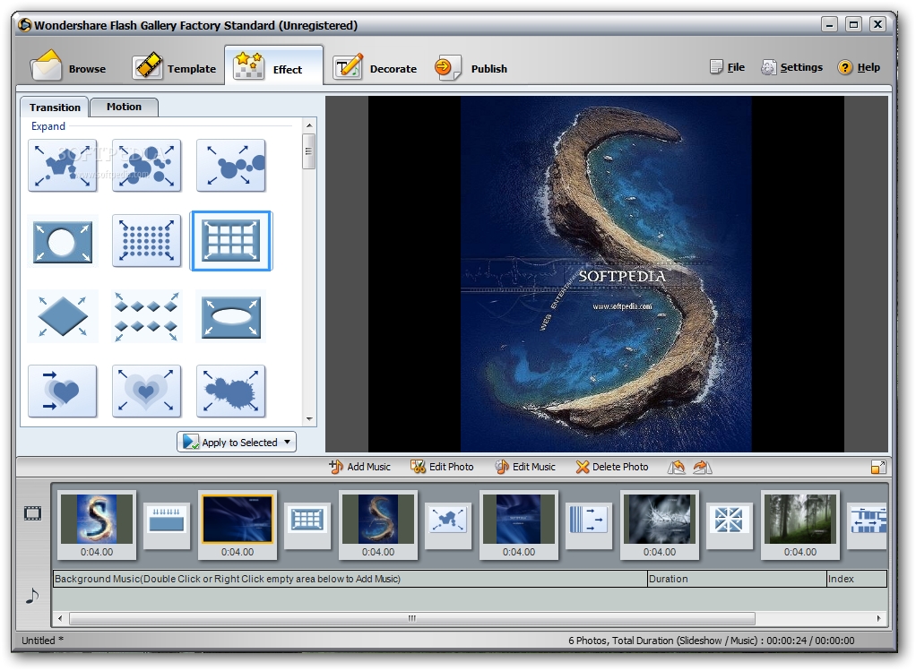Select the Effect tab
This screenshot has height=671, width=916.
click(273, 66)
